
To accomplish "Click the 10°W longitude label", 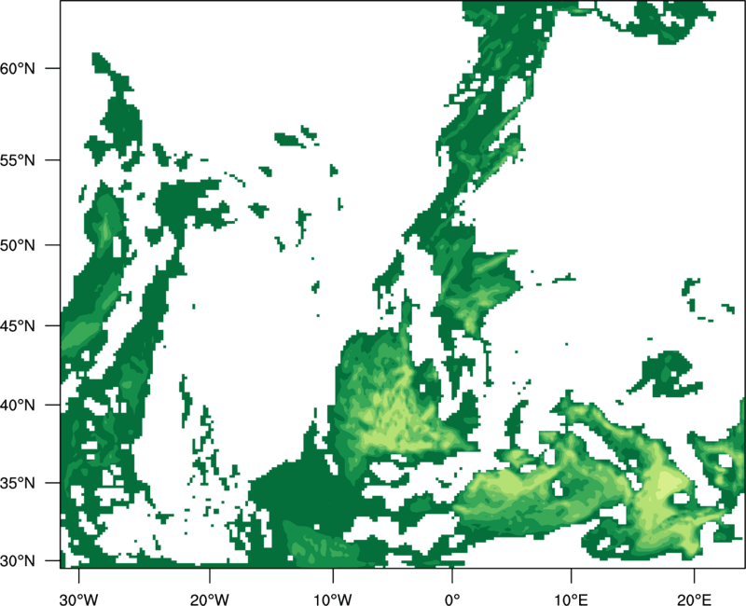I will pyautogui.click(x=333, y=599).
